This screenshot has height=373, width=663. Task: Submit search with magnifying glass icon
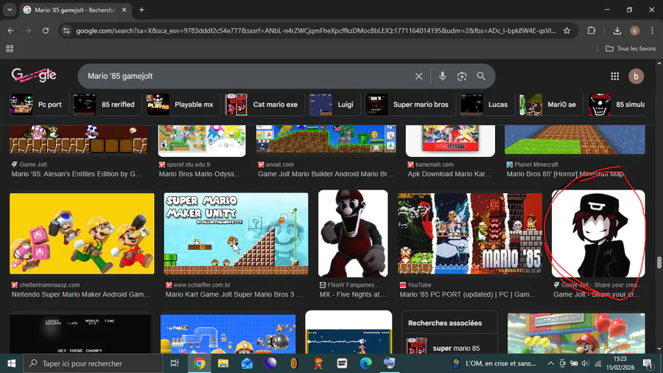[x=481, y=76]
